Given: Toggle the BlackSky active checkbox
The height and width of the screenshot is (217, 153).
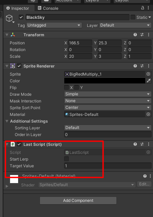Looking at the screenshot, I should [21, 17].
